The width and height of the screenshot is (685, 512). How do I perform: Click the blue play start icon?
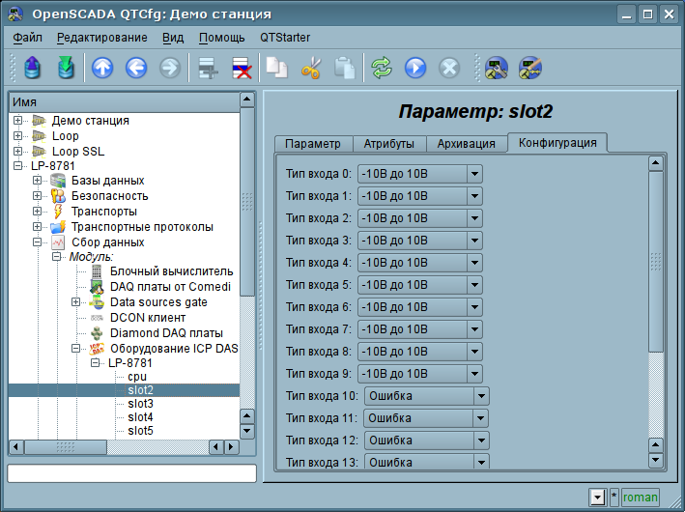click(415, 68)
